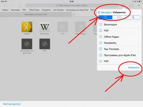
Task: Tap the book icon beside Offline Pages
Action: tap(100, 37)
